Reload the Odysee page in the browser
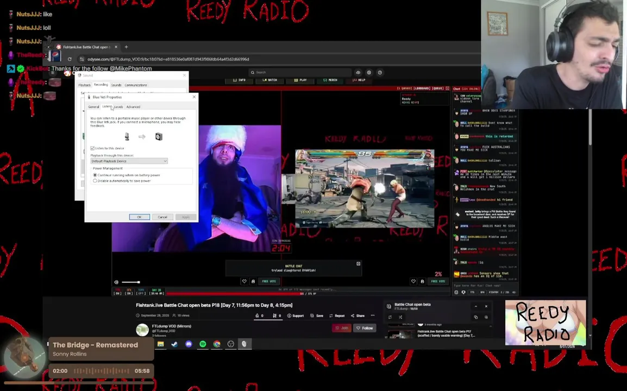Image resolution: width=627 pixels, height=391 pixels. (x=70, y=59)
